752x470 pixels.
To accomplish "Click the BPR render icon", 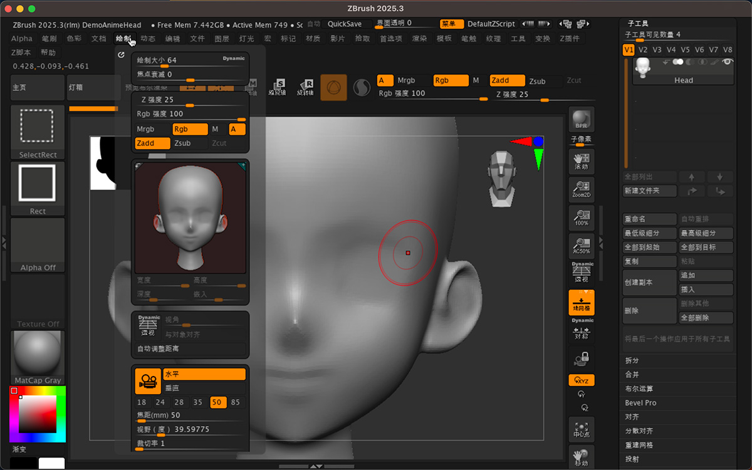I will [581, 119].
